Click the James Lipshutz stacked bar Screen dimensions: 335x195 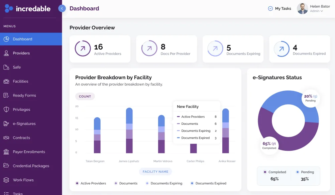[129, 130]
